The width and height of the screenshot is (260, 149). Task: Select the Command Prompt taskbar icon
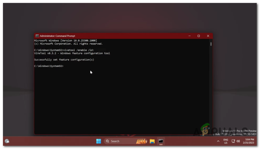point(161,141)
